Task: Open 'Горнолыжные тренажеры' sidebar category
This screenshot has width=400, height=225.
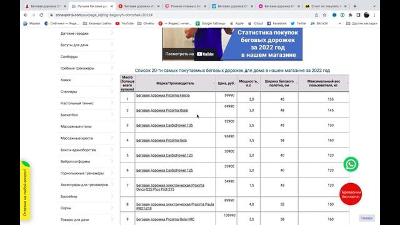Action: point(82,173)
